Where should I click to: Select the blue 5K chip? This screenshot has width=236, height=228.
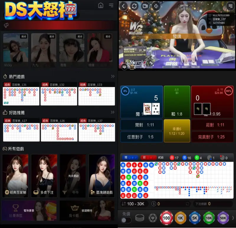(195, 218)
